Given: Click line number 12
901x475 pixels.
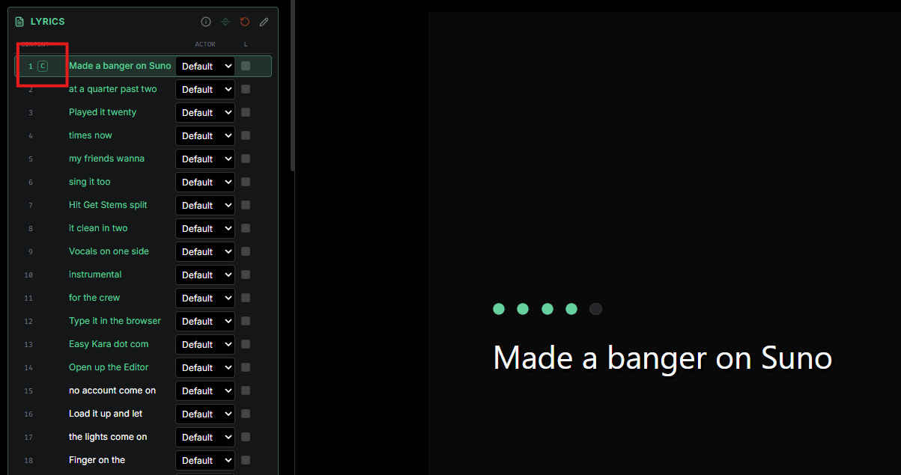Looking at the screenshot, I should point(28,322).
